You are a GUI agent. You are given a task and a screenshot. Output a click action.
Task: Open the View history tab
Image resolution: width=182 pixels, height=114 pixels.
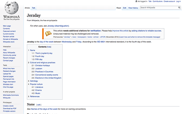133,8
